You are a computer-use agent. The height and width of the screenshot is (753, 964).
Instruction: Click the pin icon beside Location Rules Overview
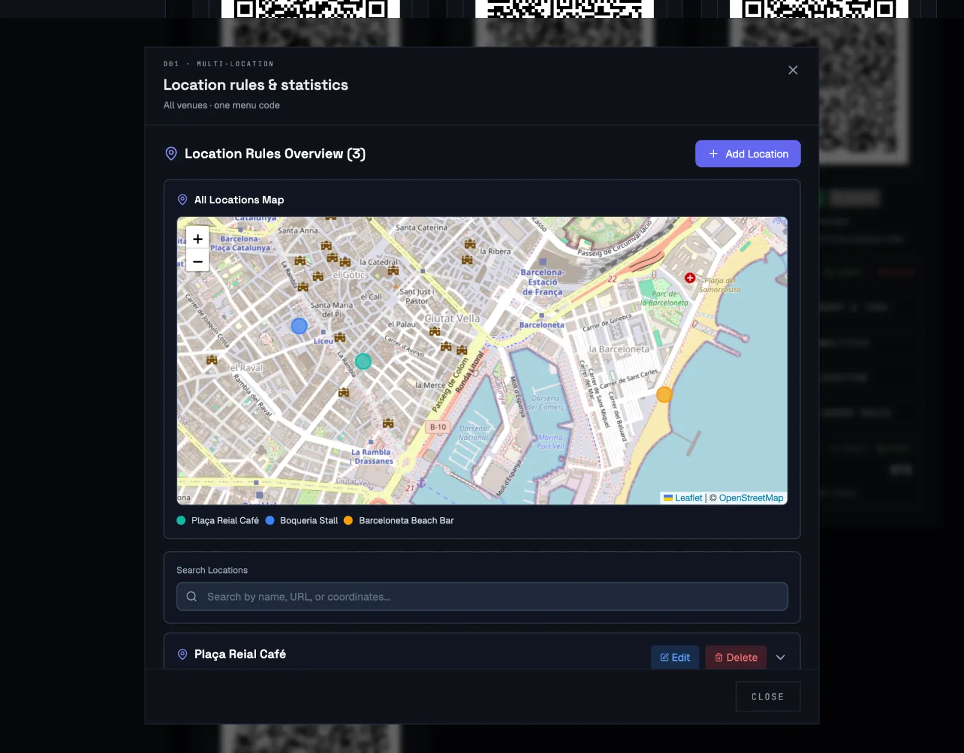171,154
